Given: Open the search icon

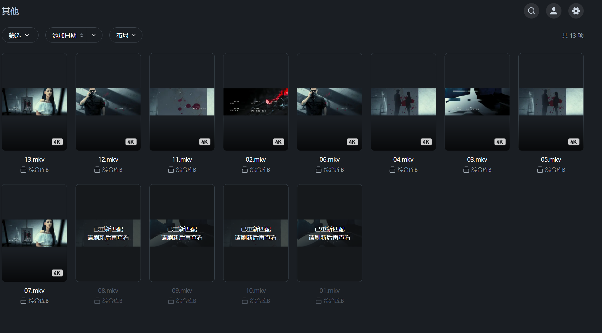Looking at the screenshot, I should [x=531, y=11].
